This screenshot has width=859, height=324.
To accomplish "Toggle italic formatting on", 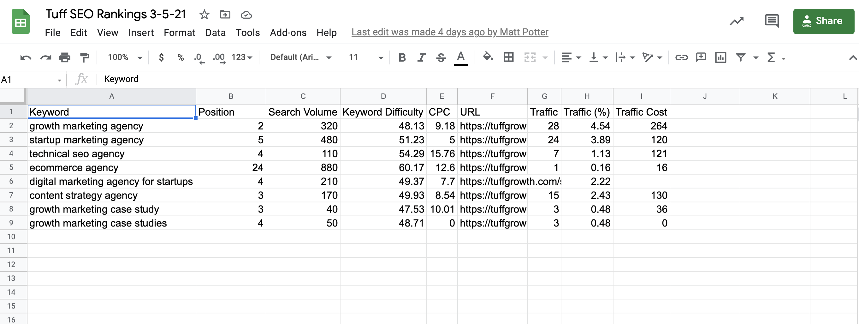I will [x=421, y=57].
